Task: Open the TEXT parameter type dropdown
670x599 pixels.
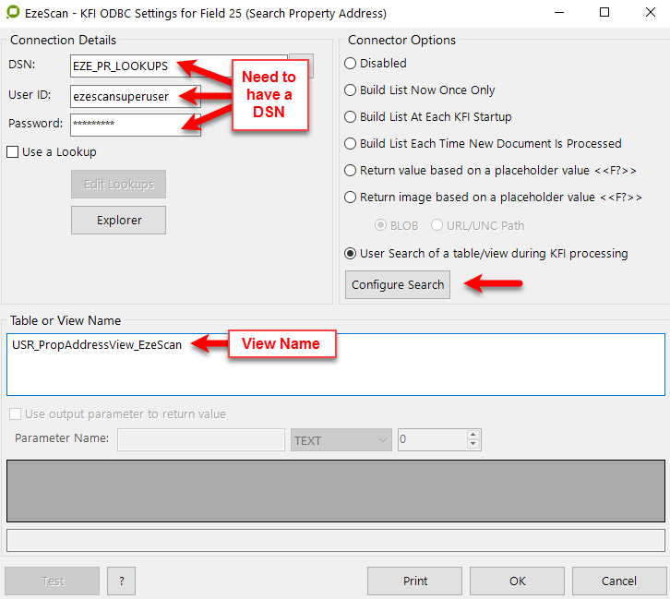Action: (341, 440)
